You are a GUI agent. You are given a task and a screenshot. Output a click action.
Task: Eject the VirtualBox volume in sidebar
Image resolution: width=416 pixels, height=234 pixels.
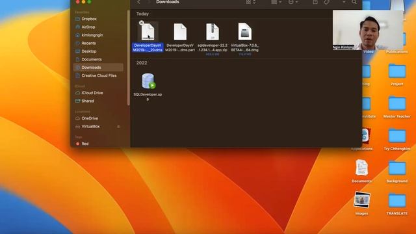coord(118,127)
